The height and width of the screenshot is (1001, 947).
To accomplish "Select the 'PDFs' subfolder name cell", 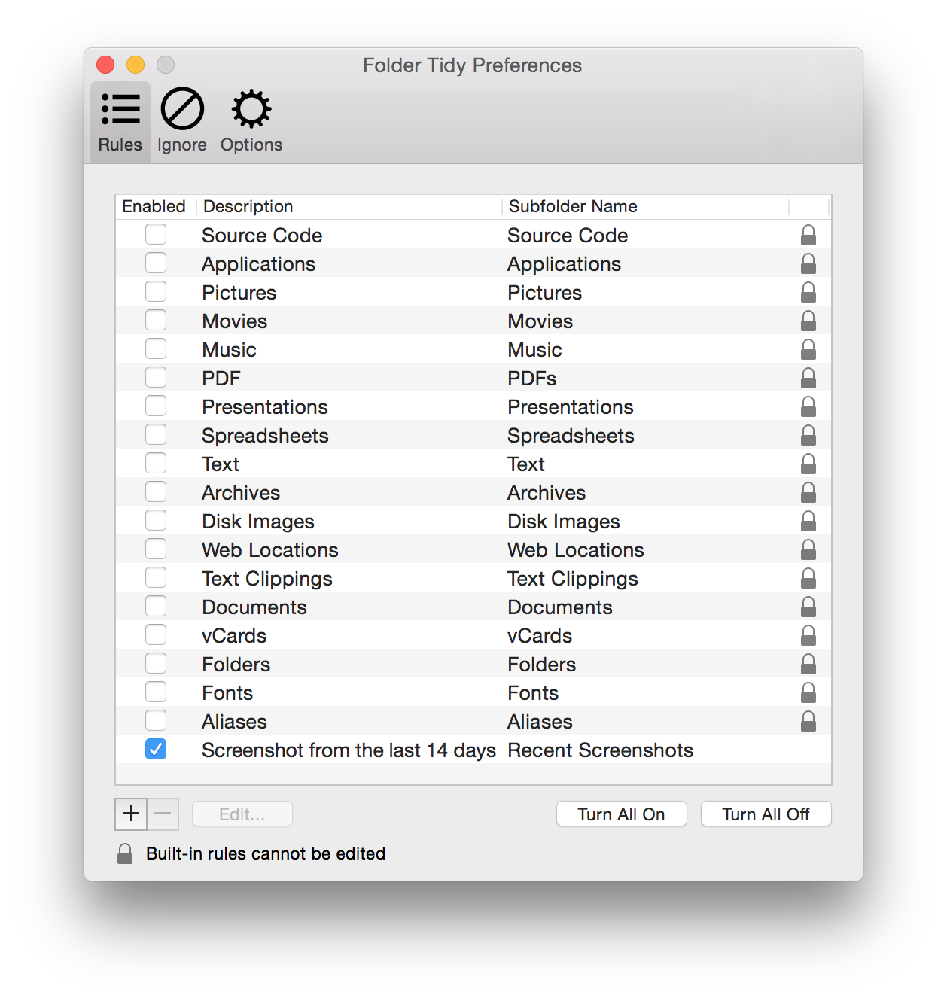I will point(532,379).
